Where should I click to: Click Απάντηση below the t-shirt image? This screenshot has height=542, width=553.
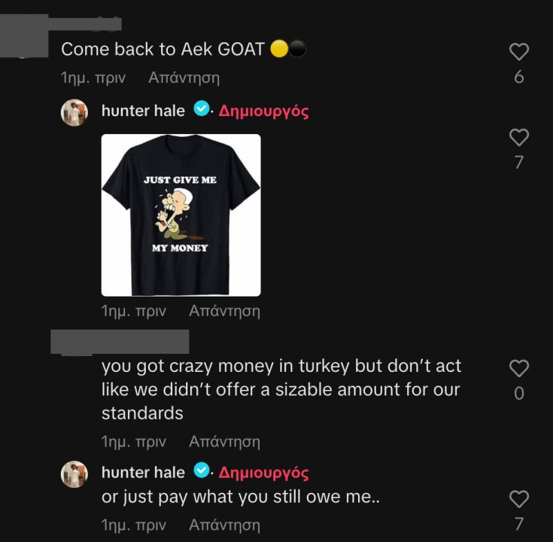click(x=224, y=310)
